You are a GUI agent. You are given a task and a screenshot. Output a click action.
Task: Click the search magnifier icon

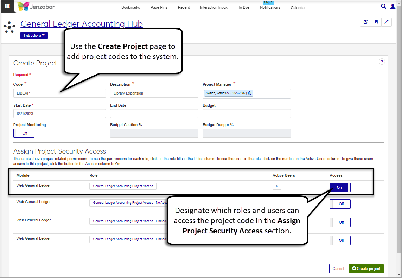click(x=384, y=6)
